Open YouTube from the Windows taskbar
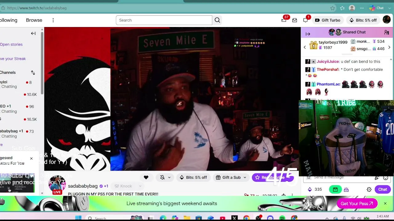This screenshot has height=221, width=394. (223, 218)
